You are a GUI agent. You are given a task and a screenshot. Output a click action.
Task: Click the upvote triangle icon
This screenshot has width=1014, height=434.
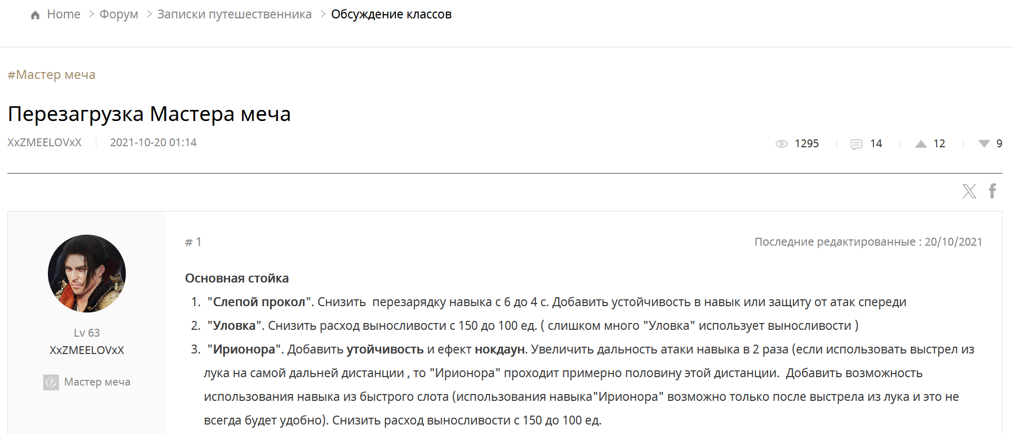pos(921,144)
